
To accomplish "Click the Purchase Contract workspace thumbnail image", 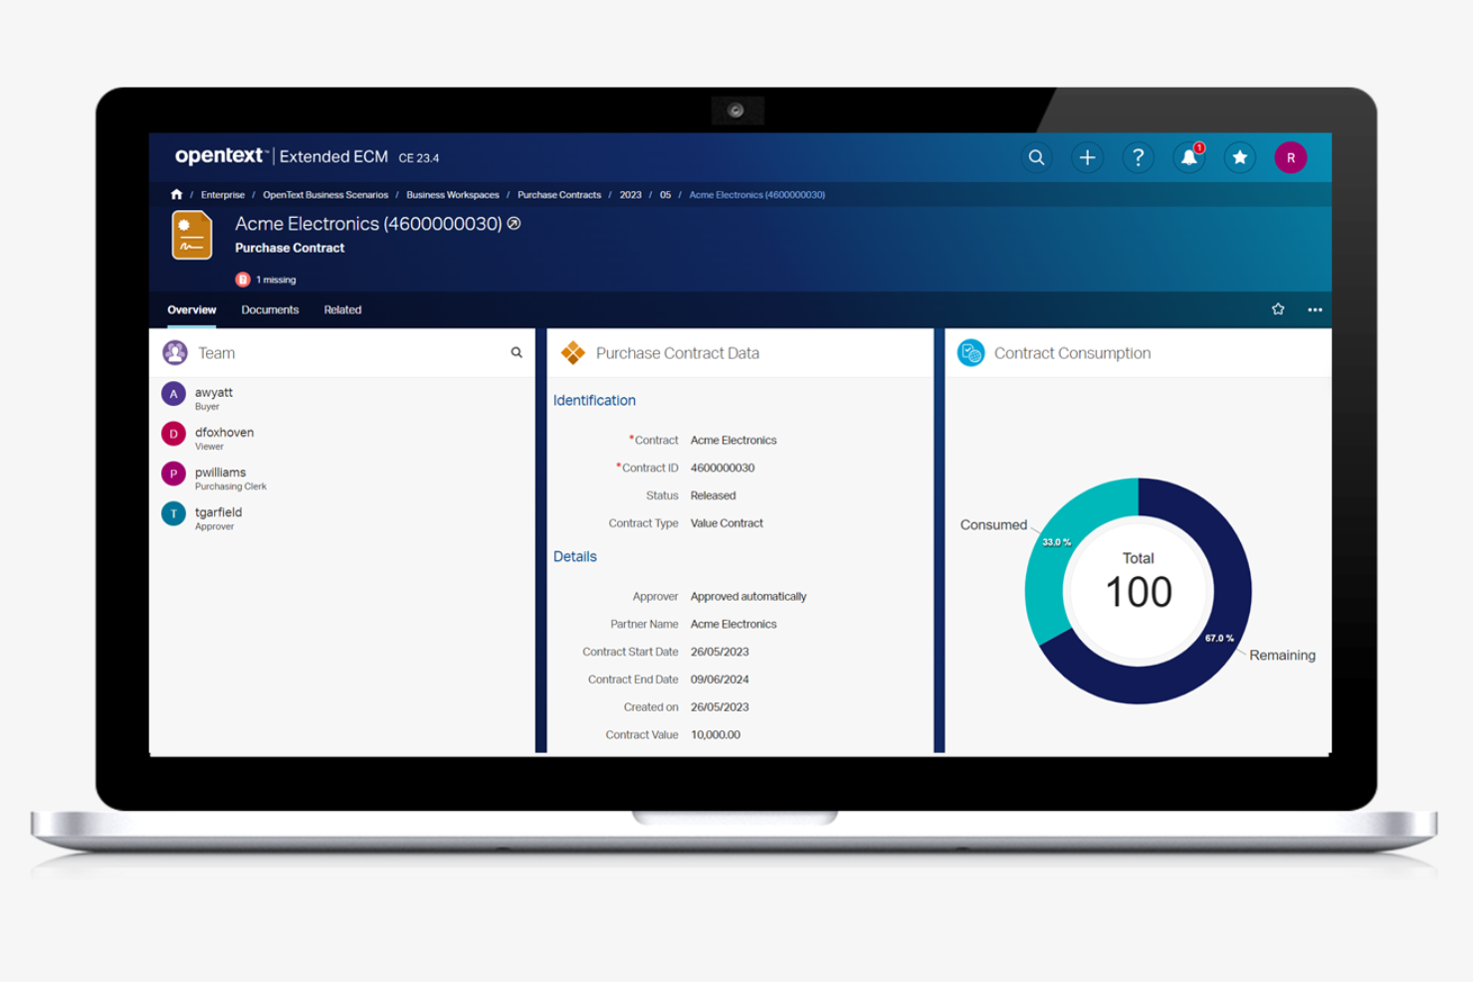I will point(191,235).
